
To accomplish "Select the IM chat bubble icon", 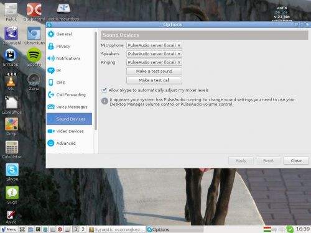I will click(x=51, y=70).
